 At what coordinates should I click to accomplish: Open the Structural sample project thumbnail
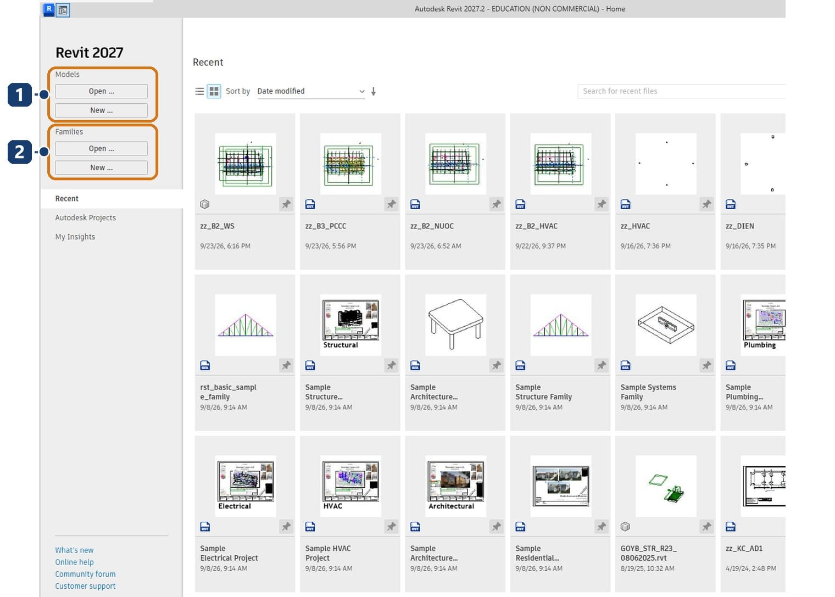(350, 325)
